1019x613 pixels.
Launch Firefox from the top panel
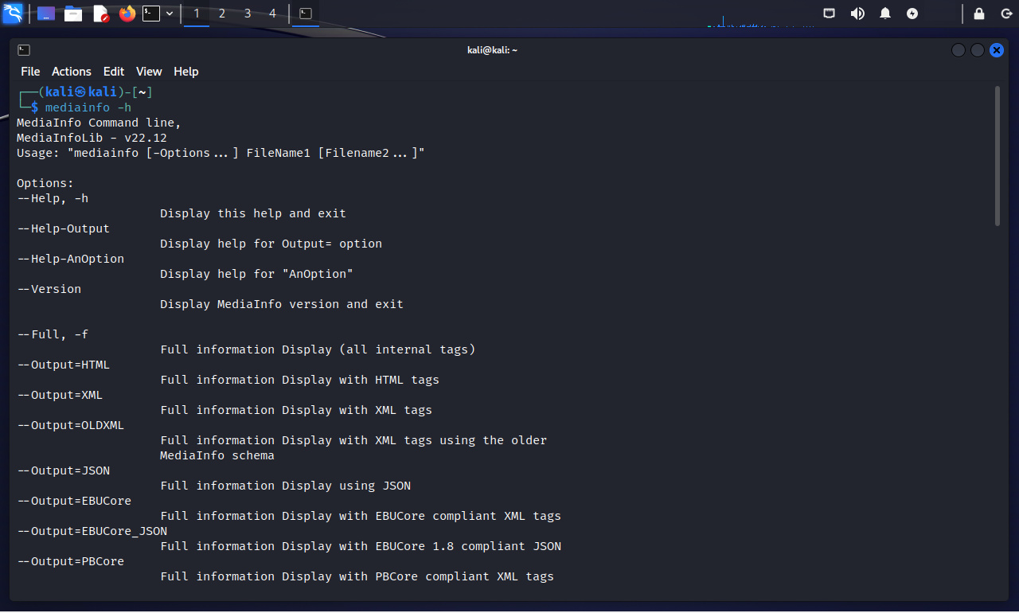pos(127,14)
